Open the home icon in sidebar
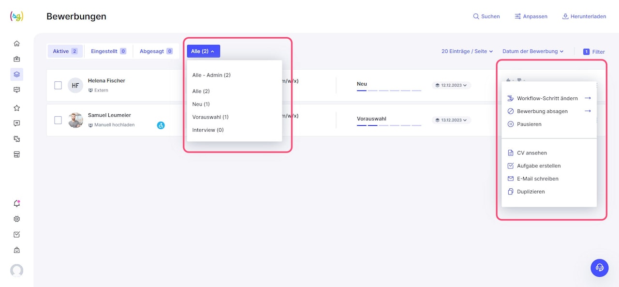 point(17,44)
